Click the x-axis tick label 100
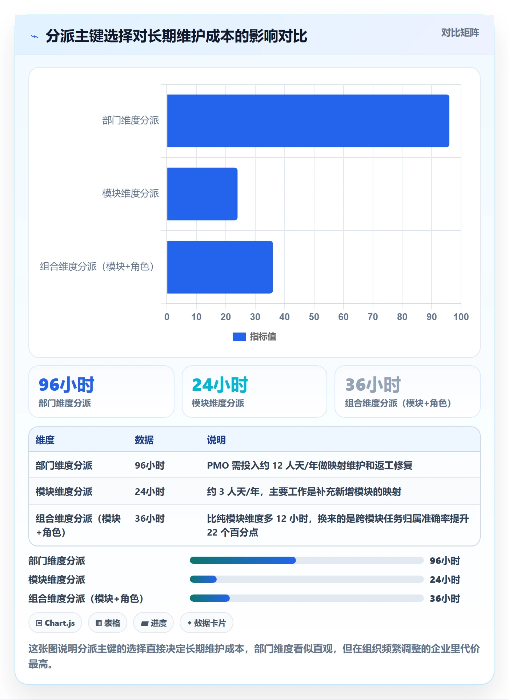The image size is (509, 700). coord(461,317)
